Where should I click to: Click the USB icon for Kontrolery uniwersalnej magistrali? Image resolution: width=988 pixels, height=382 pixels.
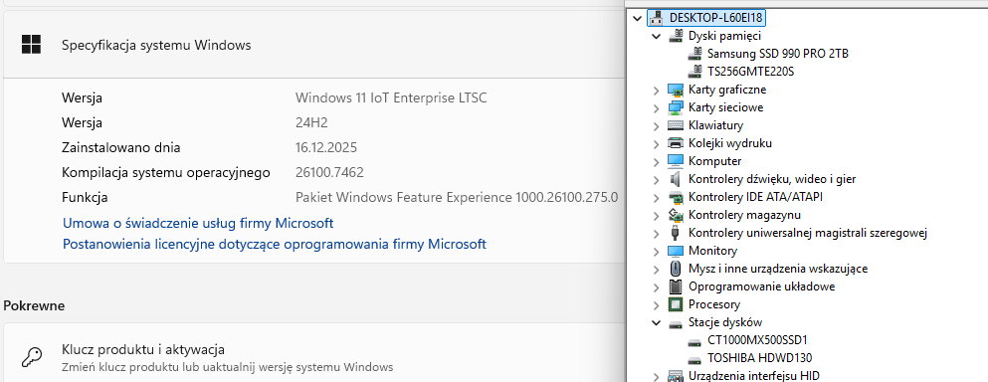675,233
